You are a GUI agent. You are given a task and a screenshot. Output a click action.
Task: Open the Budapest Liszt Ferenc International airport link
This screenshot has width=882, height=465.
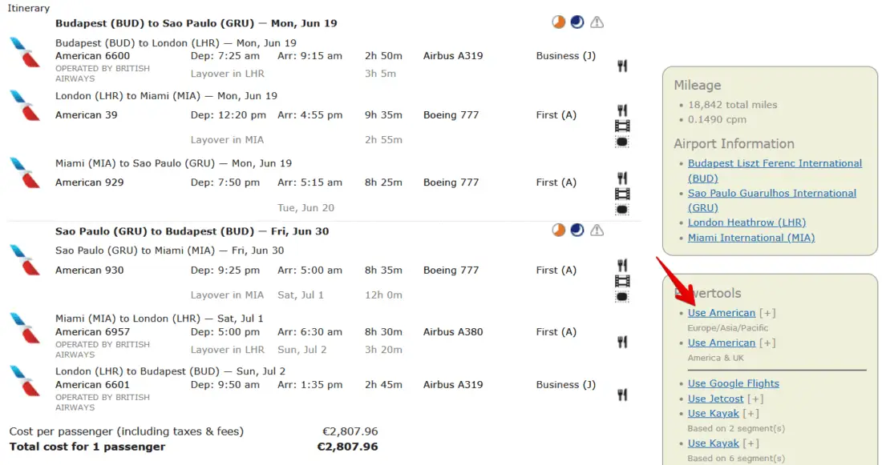tap(775, 163)
